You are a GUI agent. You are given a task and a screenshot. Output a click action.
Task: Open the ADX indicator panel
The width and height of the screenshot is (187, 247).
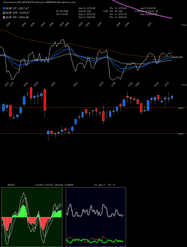tap(96, 217)
